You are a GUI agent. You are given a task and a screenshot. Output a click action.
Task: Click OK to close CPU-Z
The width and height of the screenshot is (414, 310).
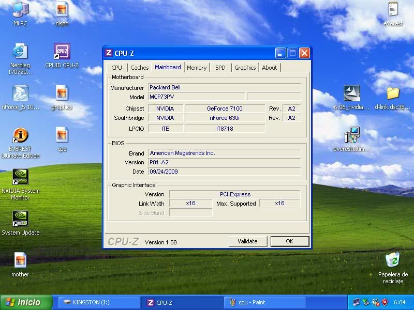pos(290,241)
